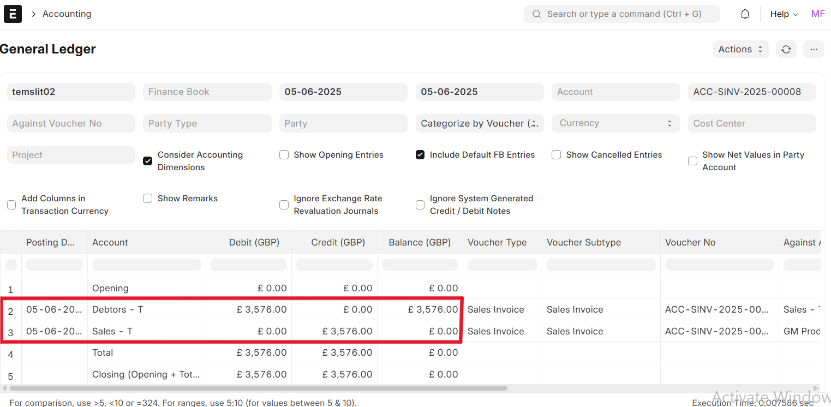Open the Help menu
Screen dimensions: 831x407
tap(784, 14)
